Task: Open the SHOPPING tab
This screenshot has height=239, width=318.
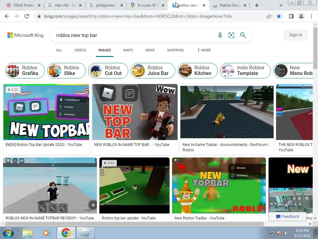Action: click(x=175, y=50)
